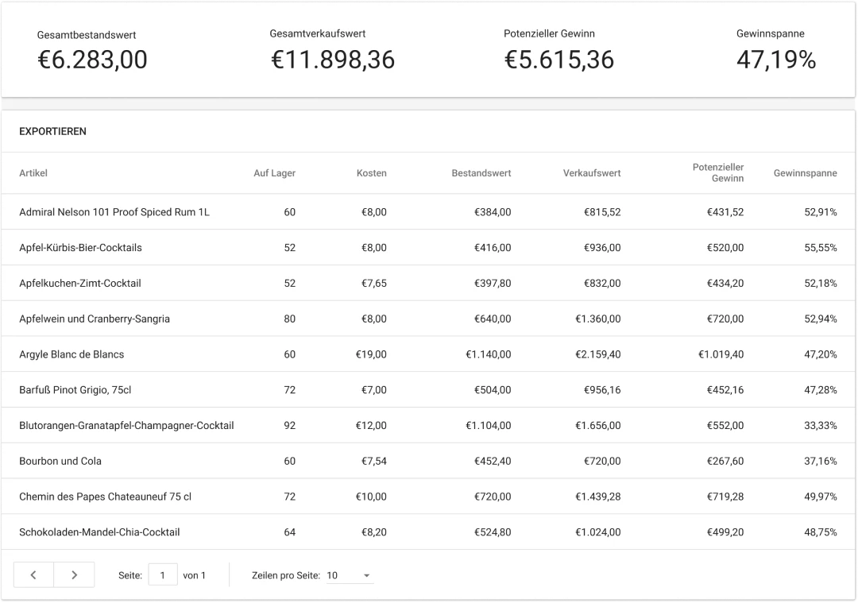
Task: Click the page number input field
Action: [163, 575]
